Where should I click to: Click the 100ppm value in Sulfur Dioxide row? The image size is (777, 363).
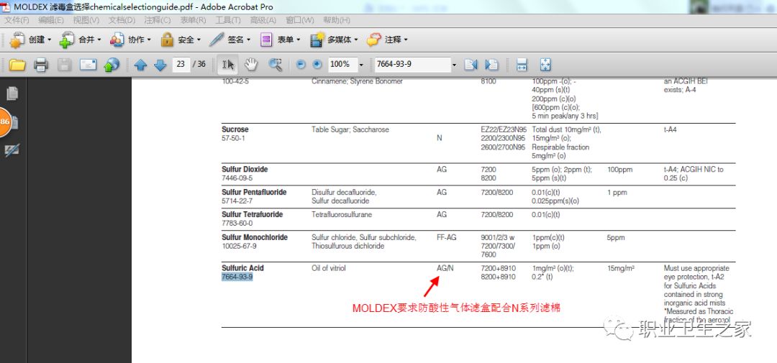point(620,170)
